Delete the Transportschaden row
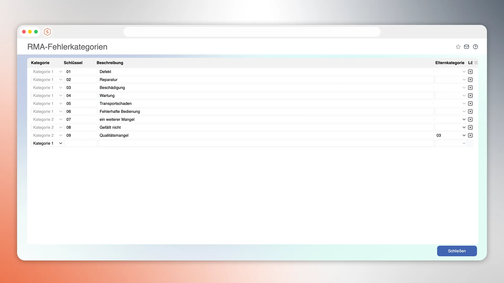The width and height of the screenshot is (504, 283). 470,104
